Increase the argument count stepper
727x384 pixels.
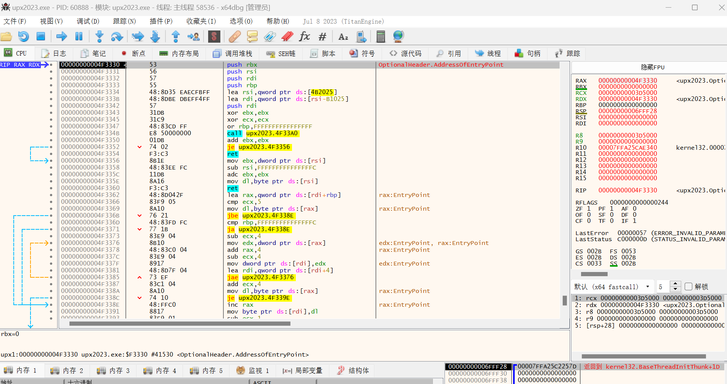pos(675,284)
